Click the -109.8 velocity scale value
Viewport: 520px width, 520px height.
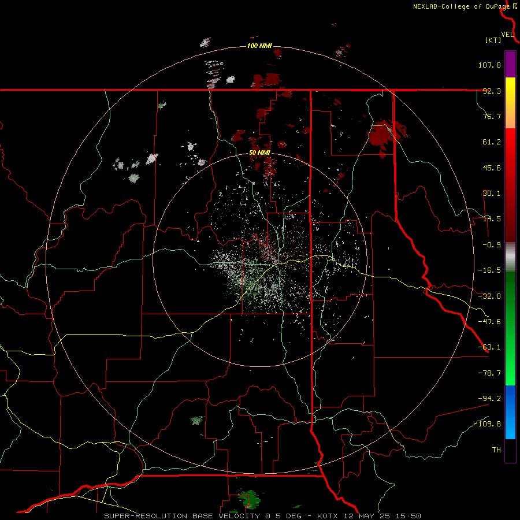pos(487,424)
